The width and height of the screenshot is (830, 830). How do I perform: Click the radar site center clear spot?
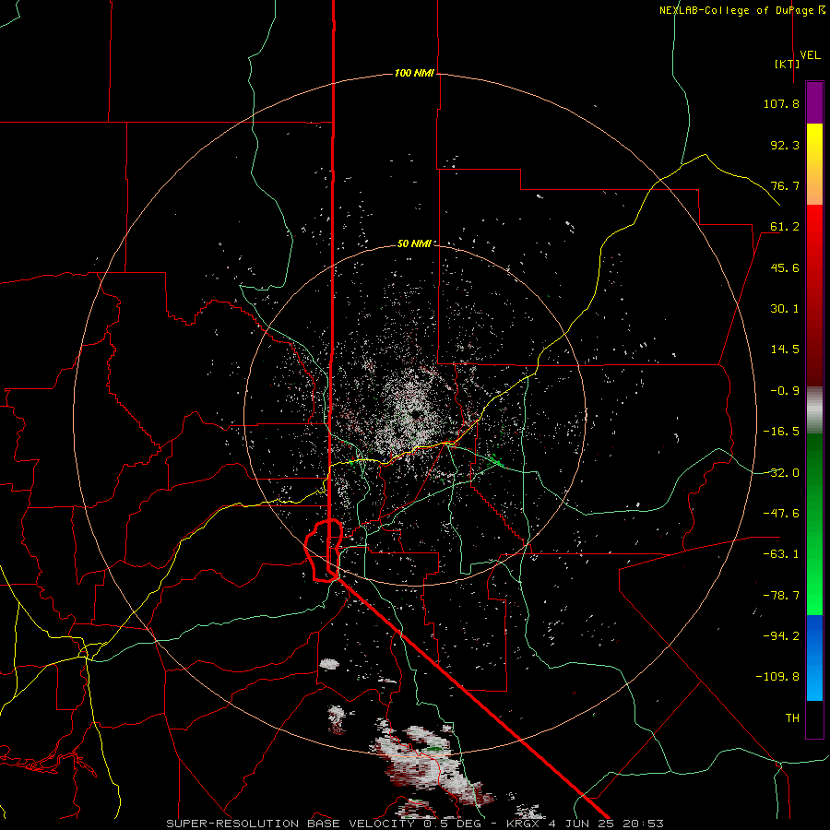click(x=415, y=414)
